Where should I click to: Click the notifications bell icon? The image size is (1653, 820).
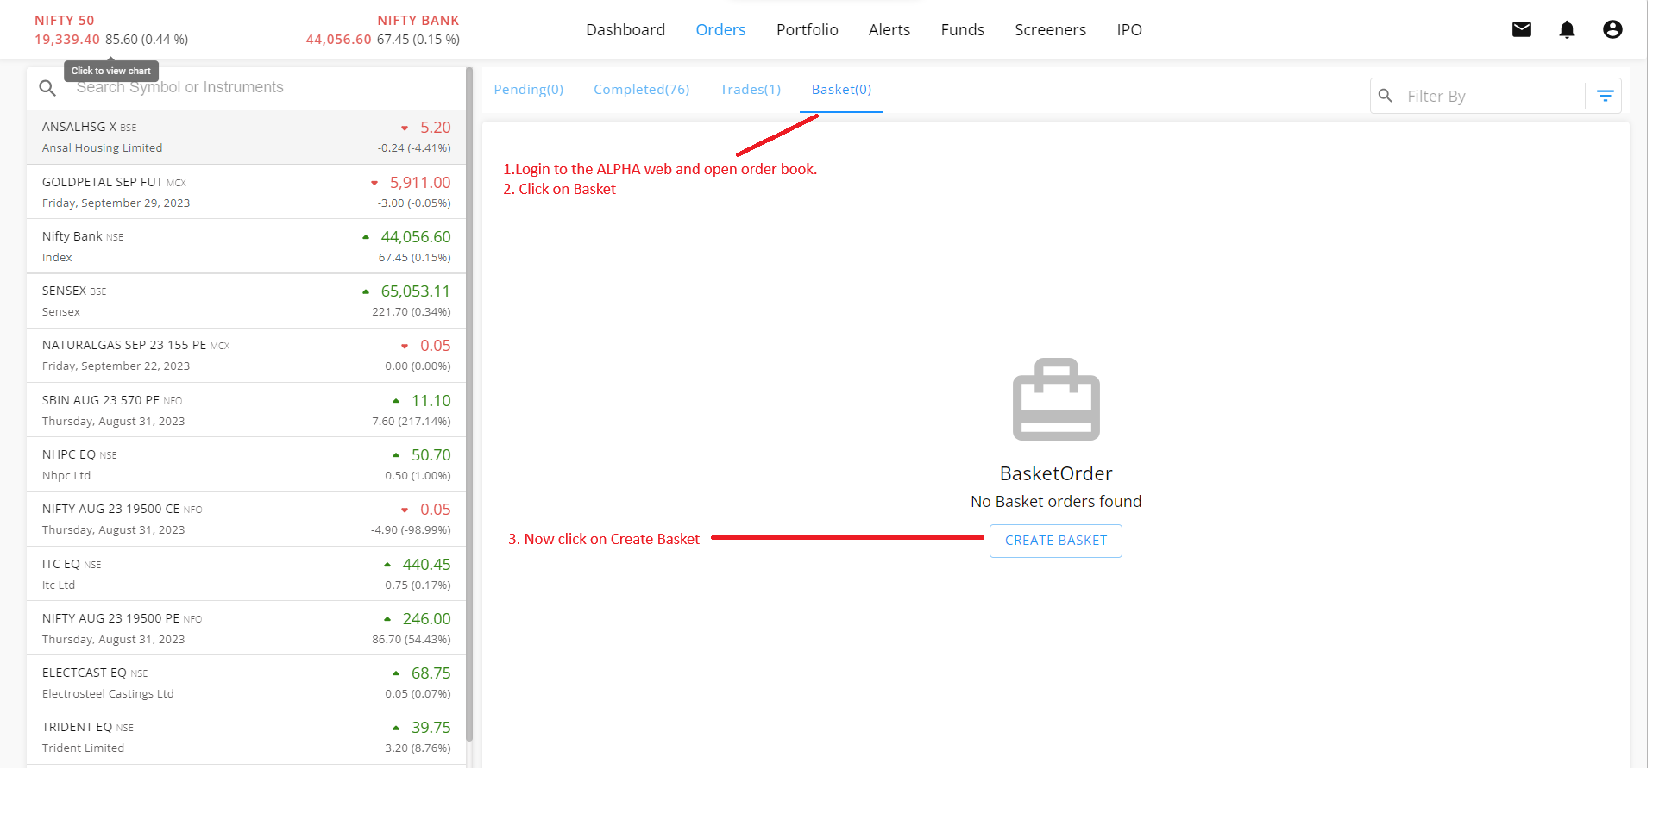click(1567, 30)
